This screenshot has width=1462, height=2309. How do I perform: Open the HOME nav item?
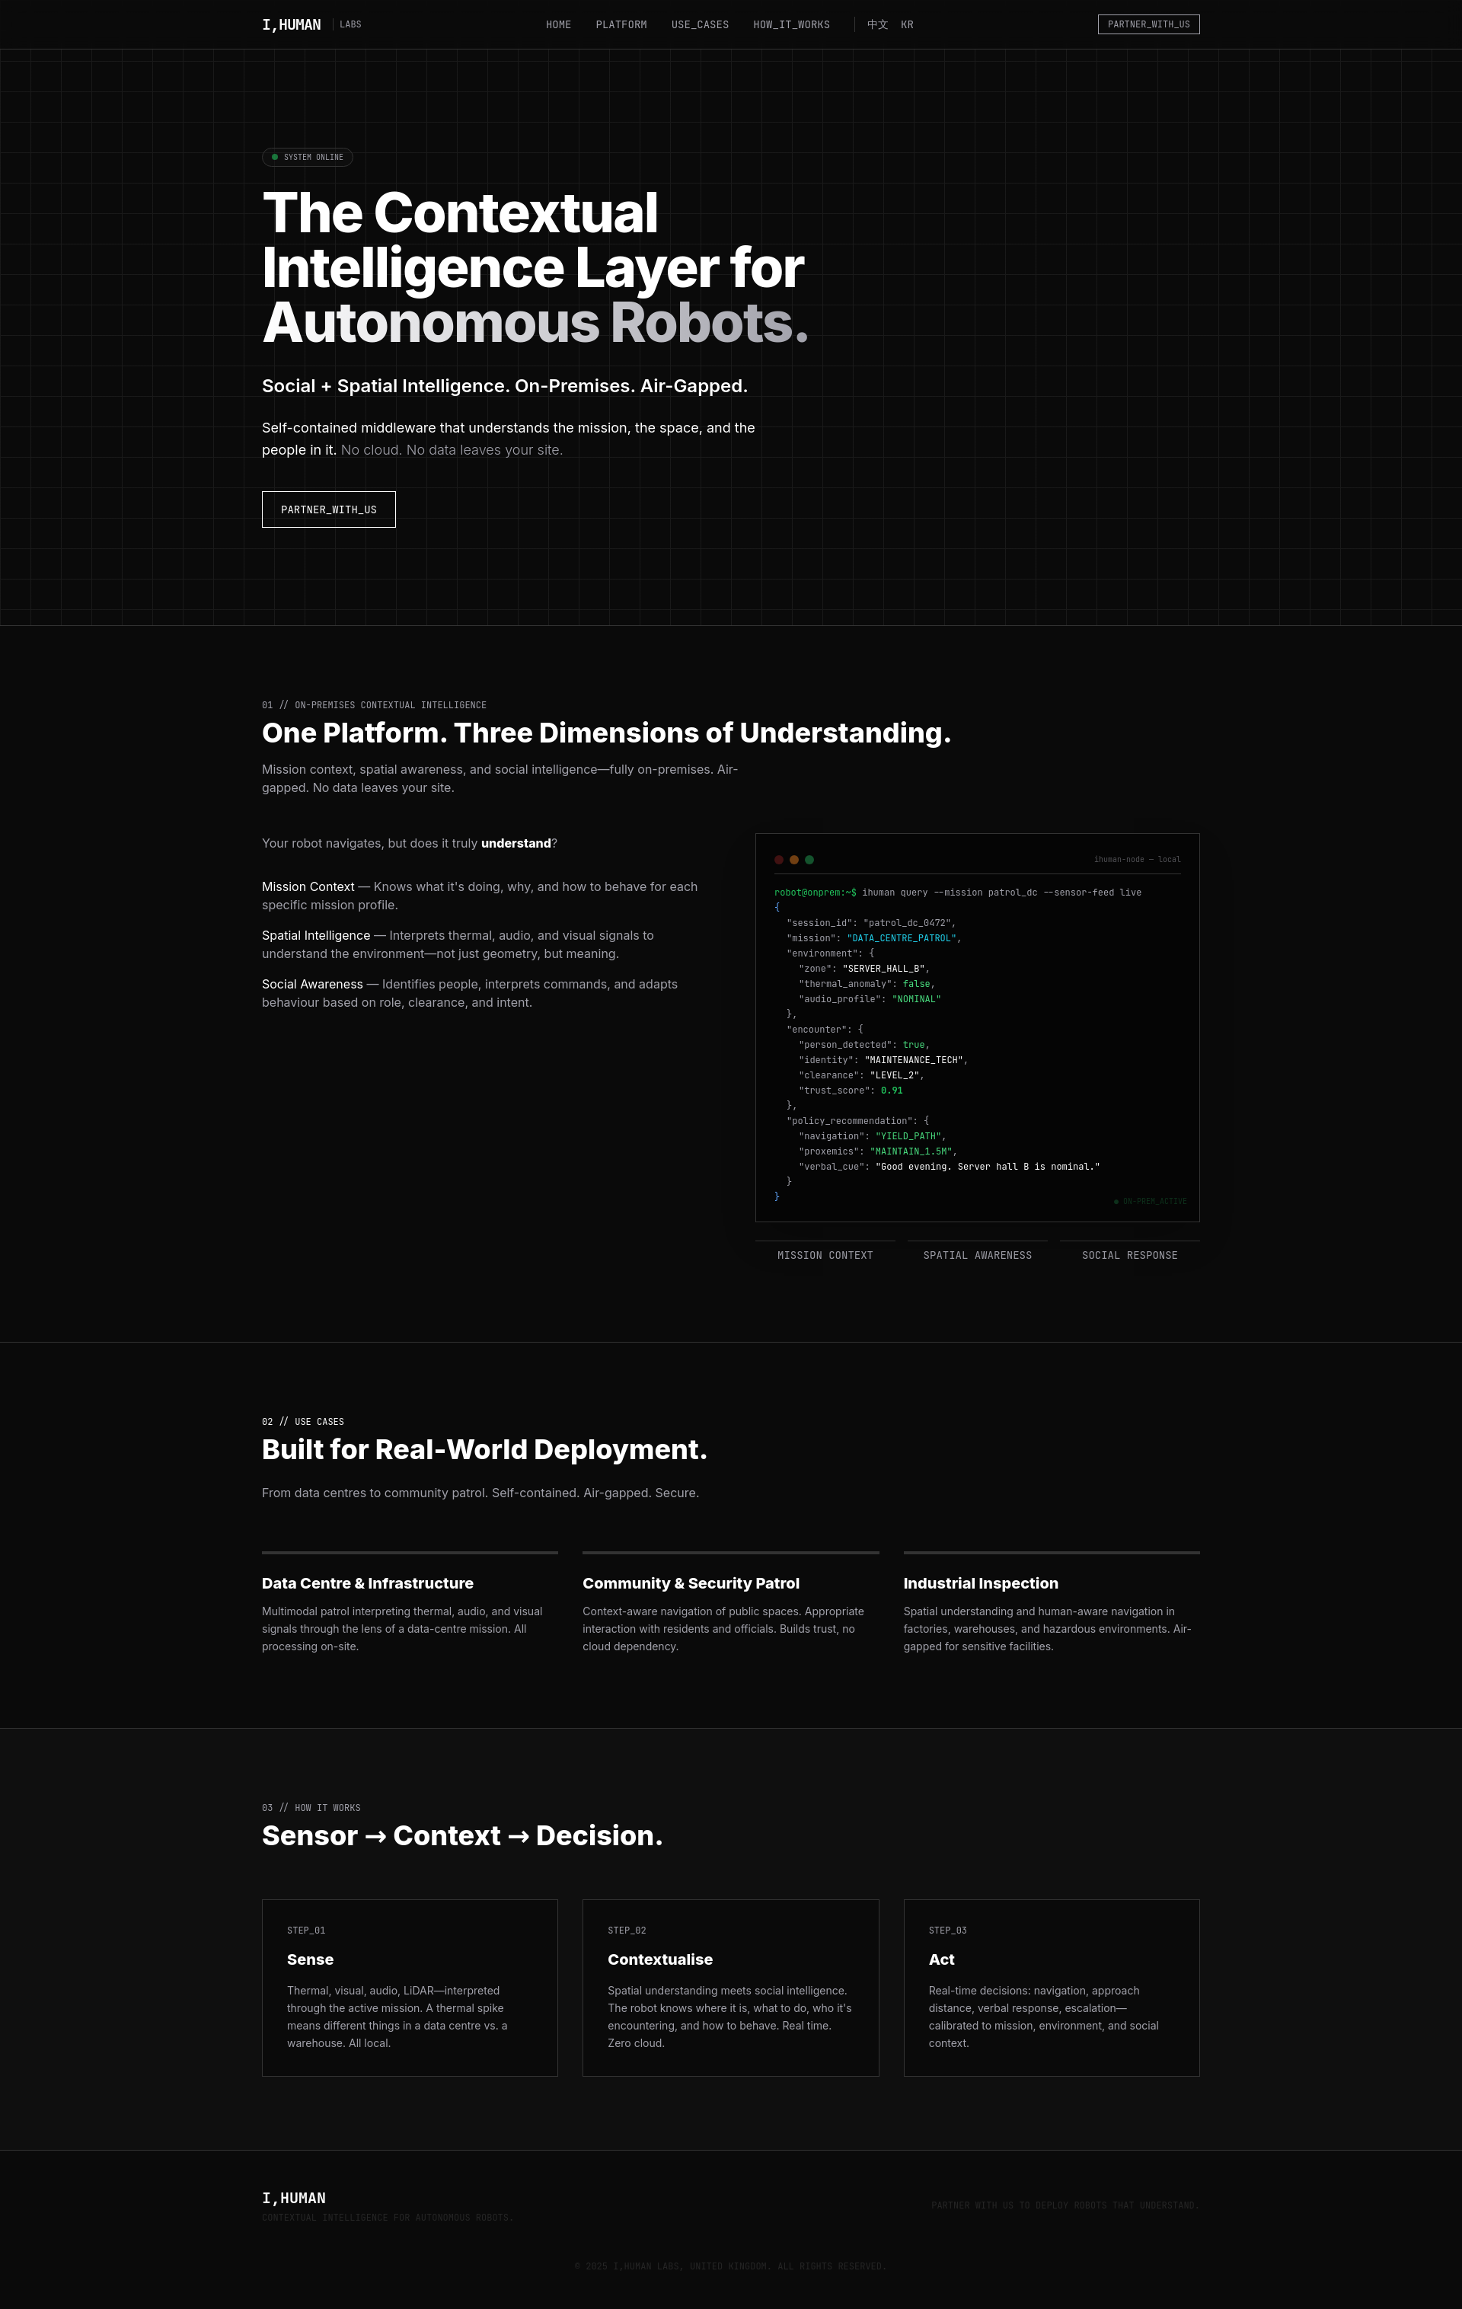pyautogui.click(x=559, y=25)
